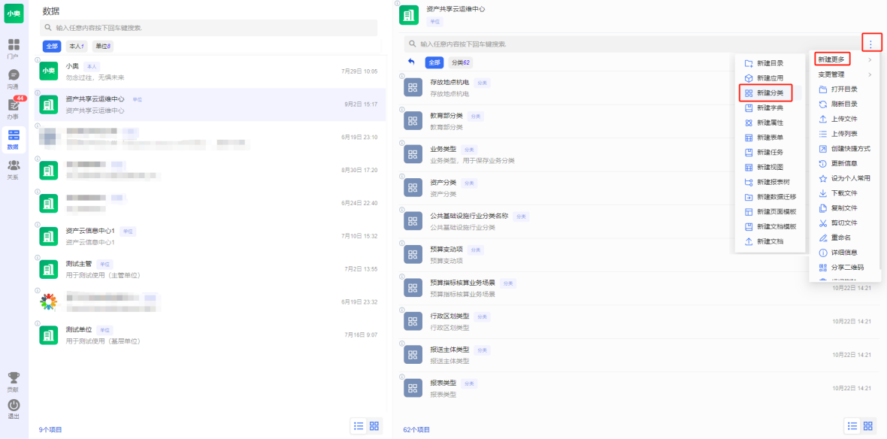Switch the left 数据 list to grid view
887x439 pixels.
(x=374, y=425)
